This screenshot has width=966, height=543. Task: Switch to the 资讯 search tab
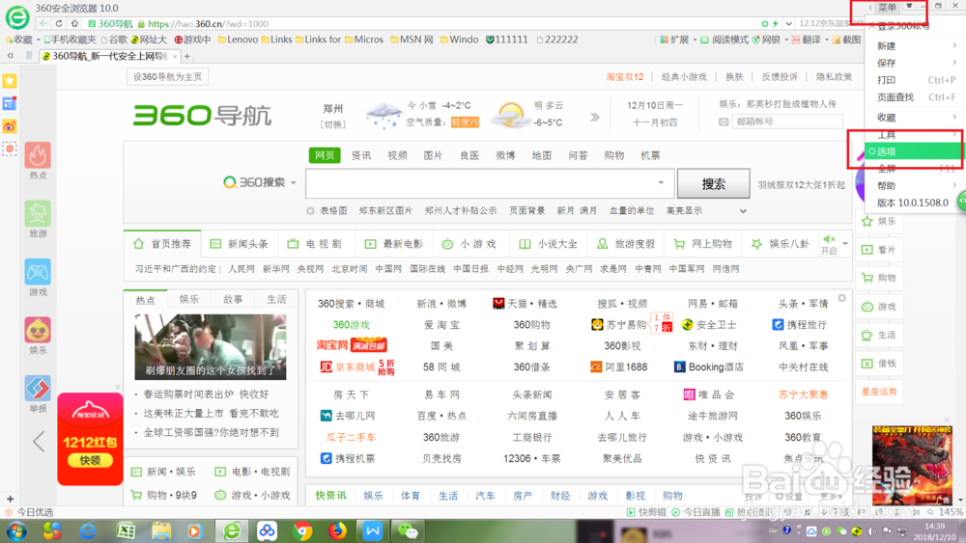click(x=361, y=155)
